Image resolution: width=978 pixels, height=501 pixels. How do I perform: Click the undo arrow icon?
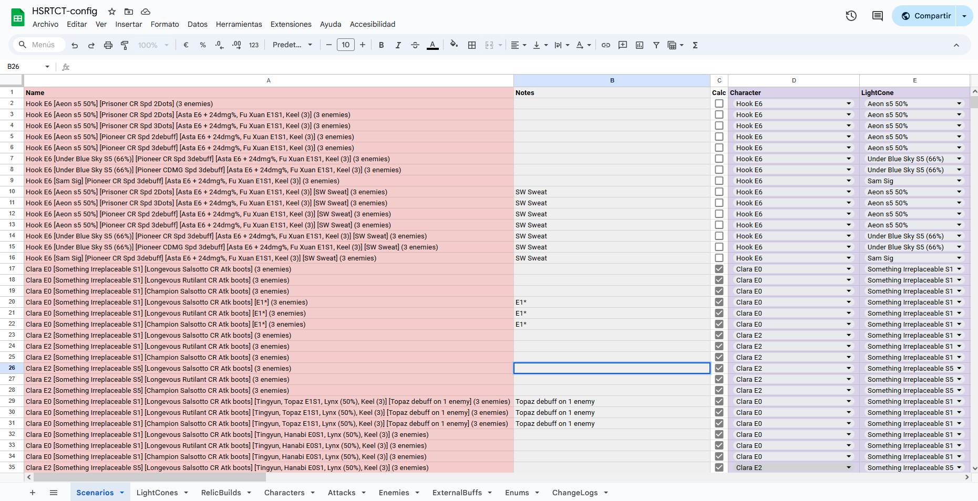click(75, 45)
